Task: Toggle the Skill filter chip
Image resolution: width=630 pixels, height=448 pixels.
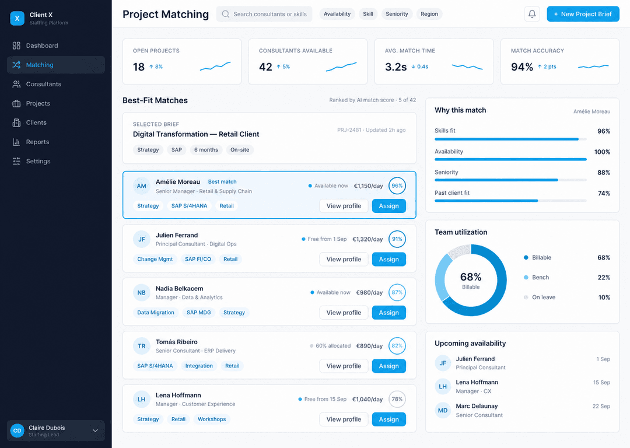Action: (368, 14)
